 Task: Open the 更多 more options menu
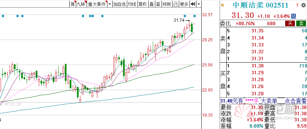point(184,4)
